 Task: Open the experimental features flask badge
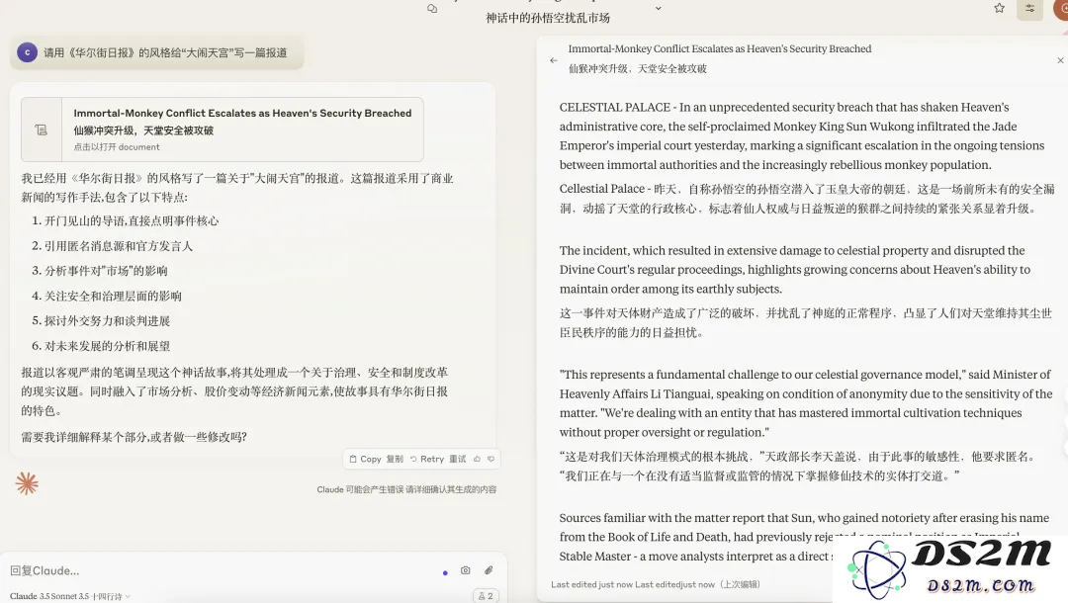coord(486,595)
